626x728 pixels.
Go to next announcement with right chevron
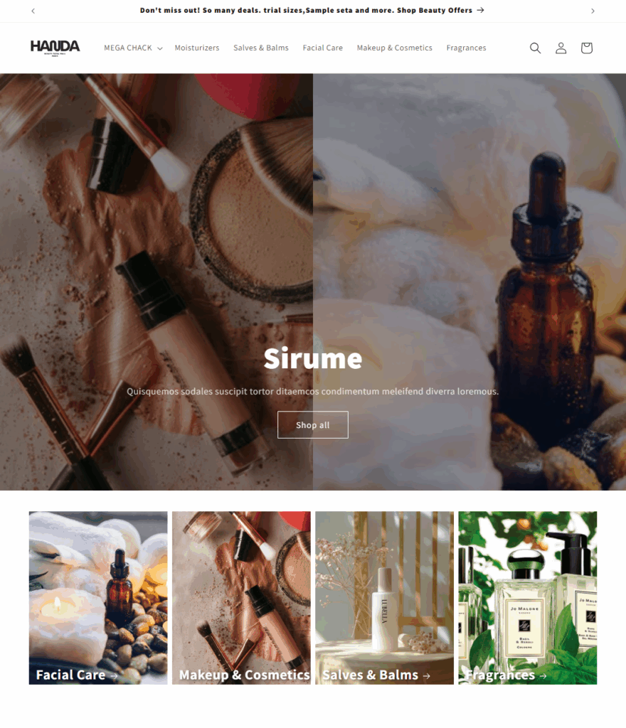coord(593,11)
